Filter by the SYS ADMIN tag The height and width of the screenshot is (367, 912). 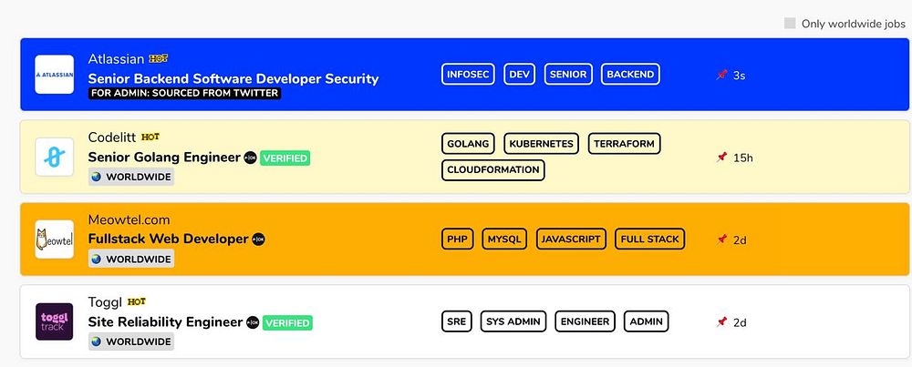point(513,321)
